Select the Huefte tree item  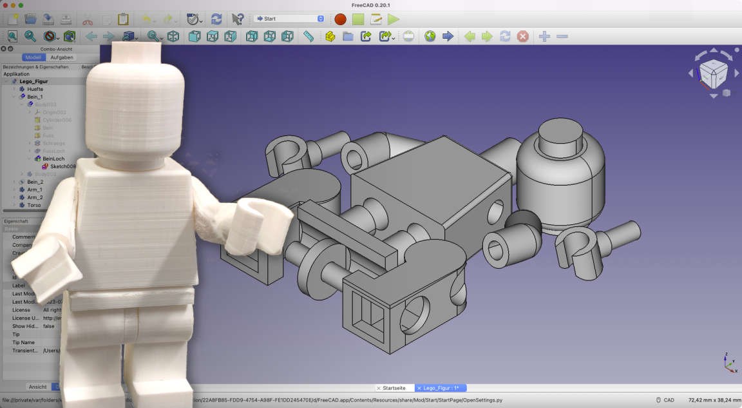coord(35,89)
